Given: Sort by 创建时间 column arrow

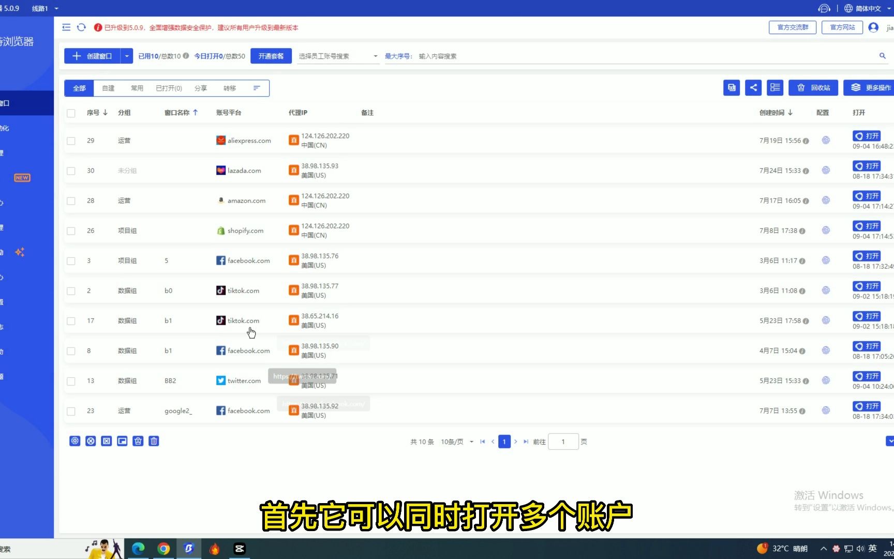Looking at the screenshot, I should click(791, 112).
